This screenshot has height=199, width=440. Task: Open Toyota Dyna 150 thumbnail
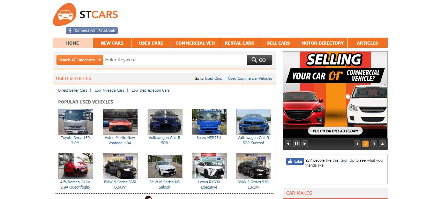point(76,122)
